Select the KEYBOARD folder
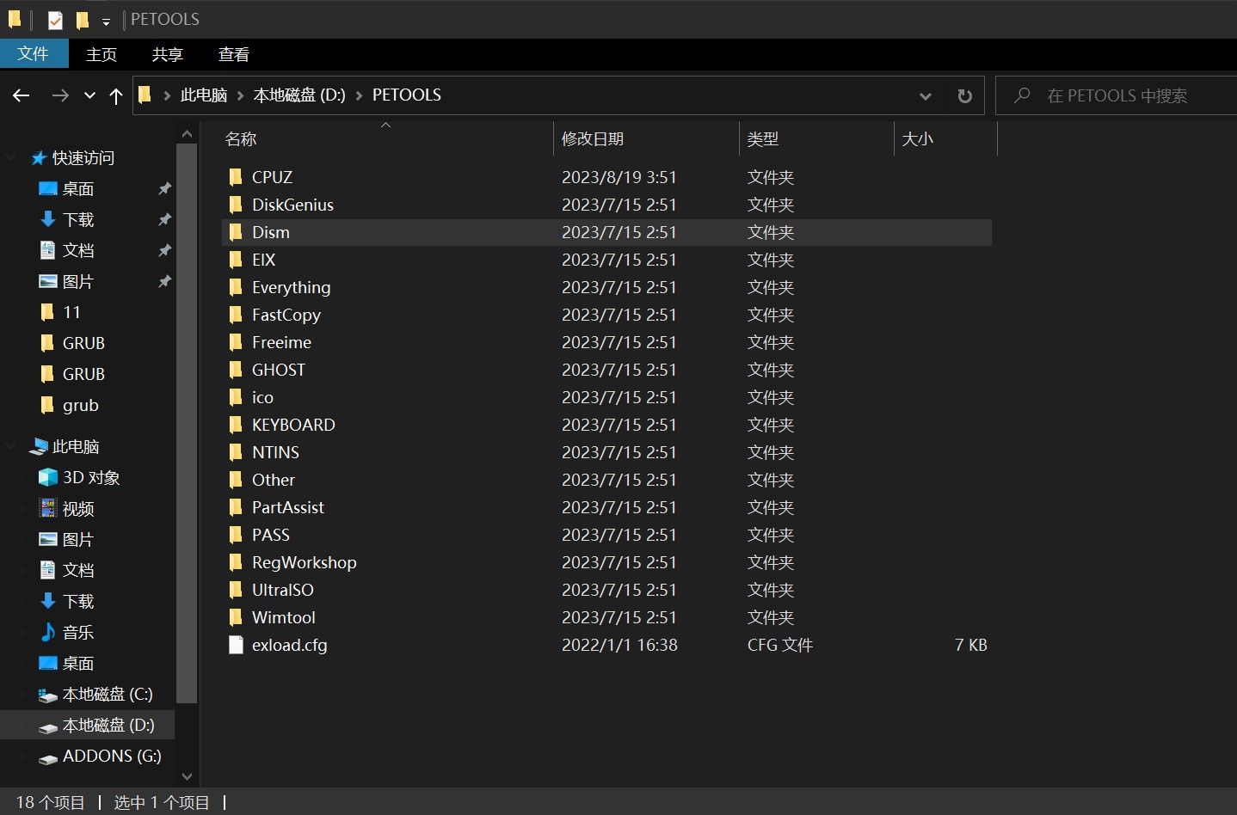1237x815 pixels. pyautogui.click(x=293, y=425)
